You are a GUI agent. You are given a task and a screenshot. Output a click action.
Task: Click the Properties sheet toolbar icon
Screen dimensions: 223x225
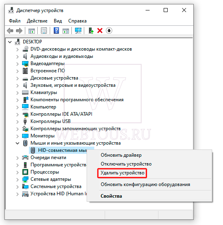click(44, 31)
